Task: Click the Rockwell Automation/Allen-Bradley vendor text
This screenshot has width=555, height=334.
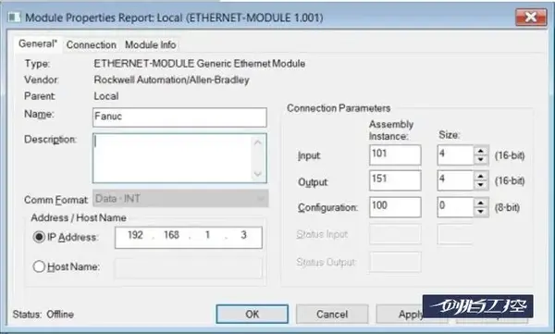Action: 171,80
